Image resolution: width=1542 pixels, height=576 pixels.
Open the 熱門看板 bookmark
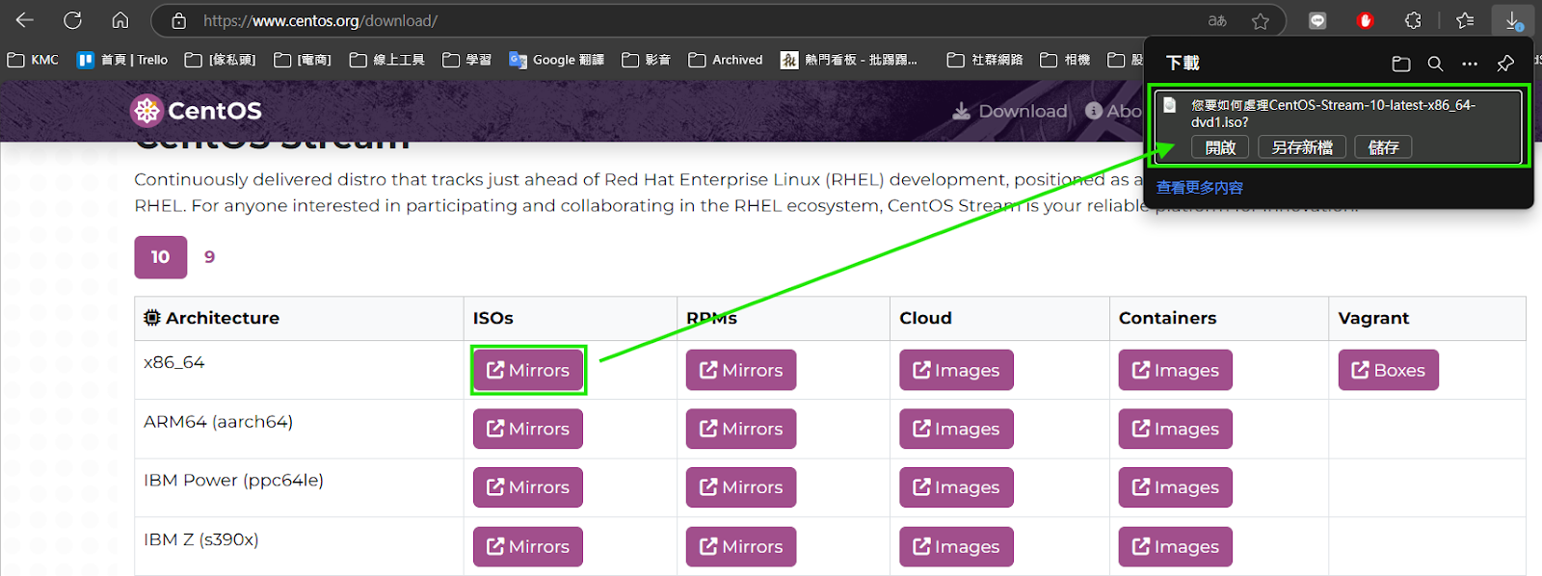pyautogui.click(x=849, y=60)
